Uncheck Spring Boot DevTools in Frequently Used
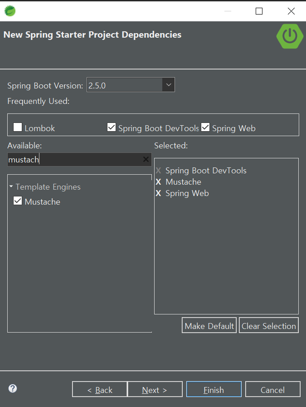306x407 pixels. tap(112, 127)
